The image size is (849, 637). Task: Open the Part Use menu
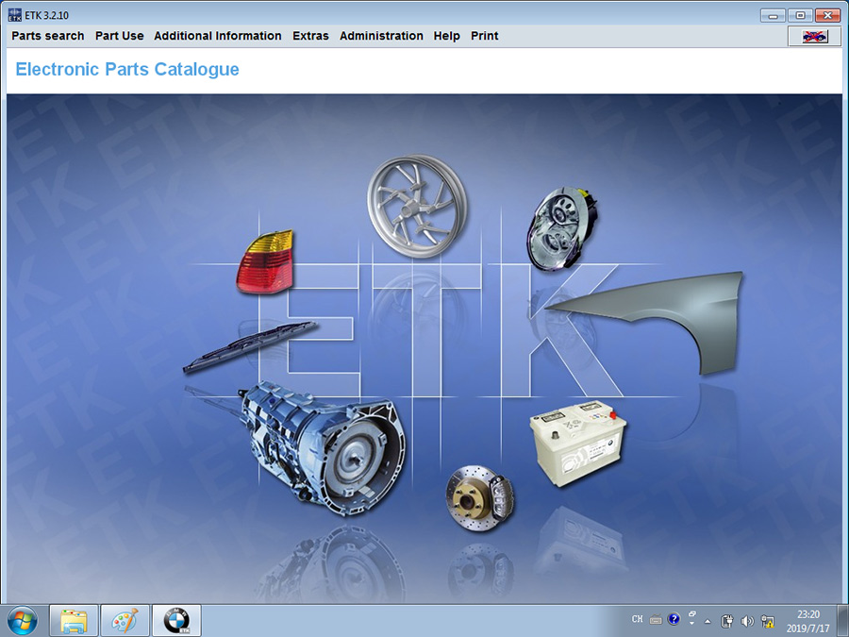[119, 36]
